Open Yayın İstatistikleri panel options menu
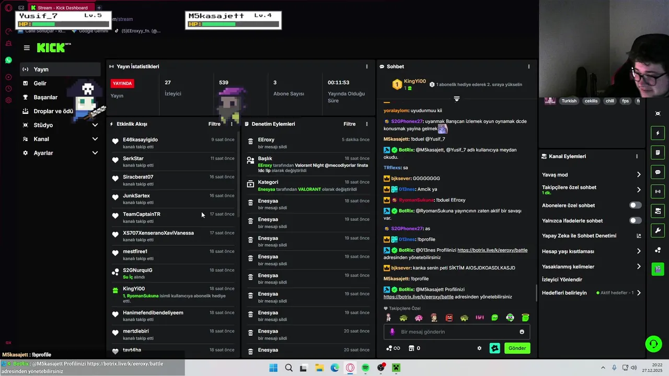The width and height of the screenshot is (669, 376). 366,66
